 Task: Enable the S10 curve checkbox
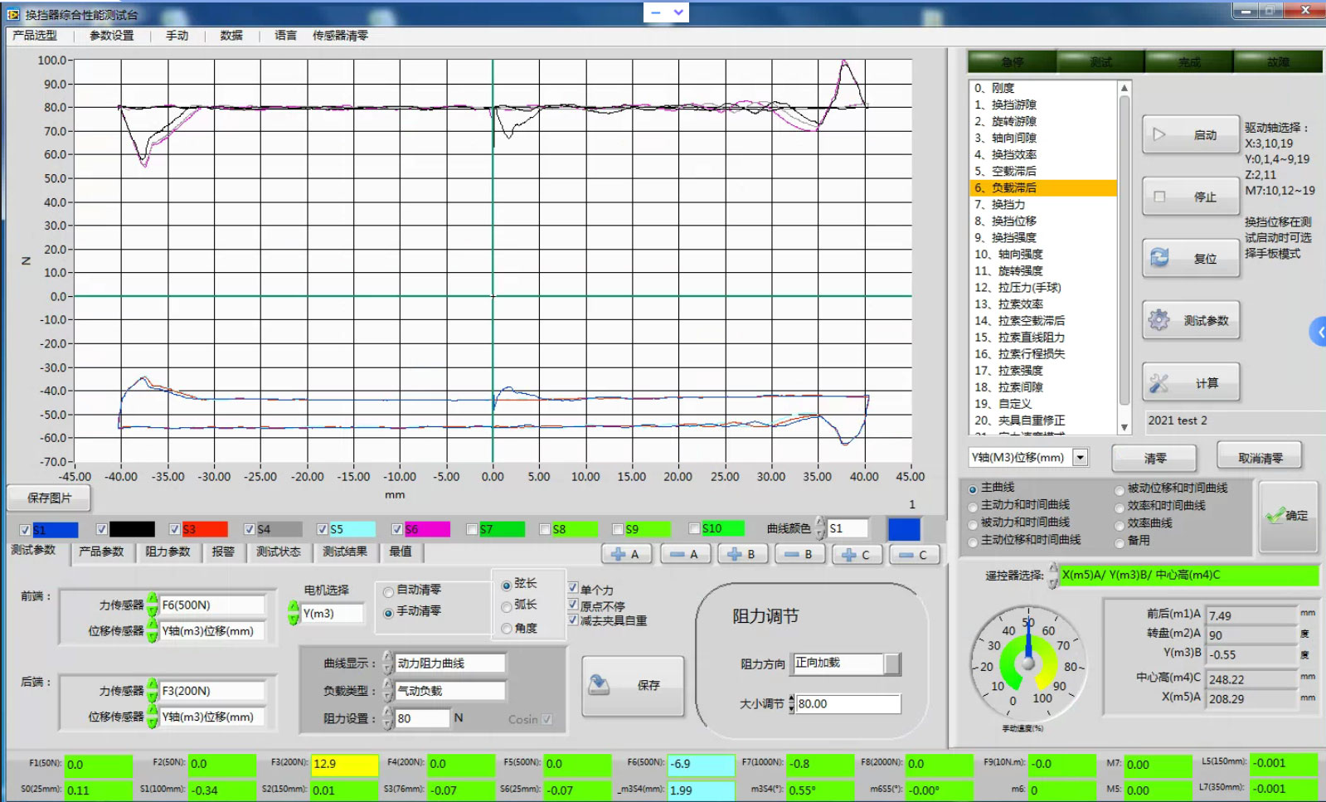click(x=695, y=527)
